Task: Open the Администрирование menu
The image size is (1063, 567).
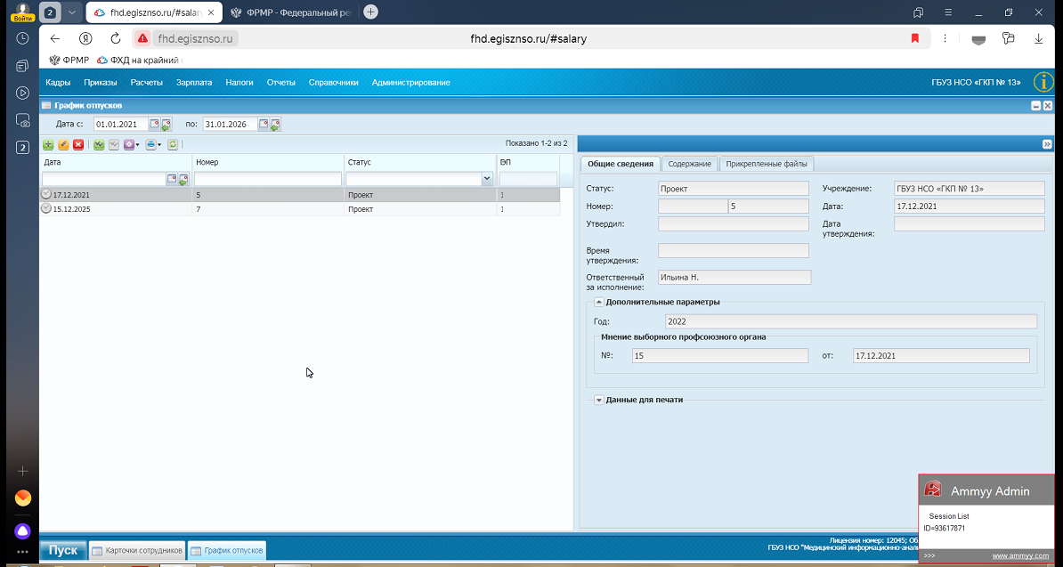Action: coord(410,83)
